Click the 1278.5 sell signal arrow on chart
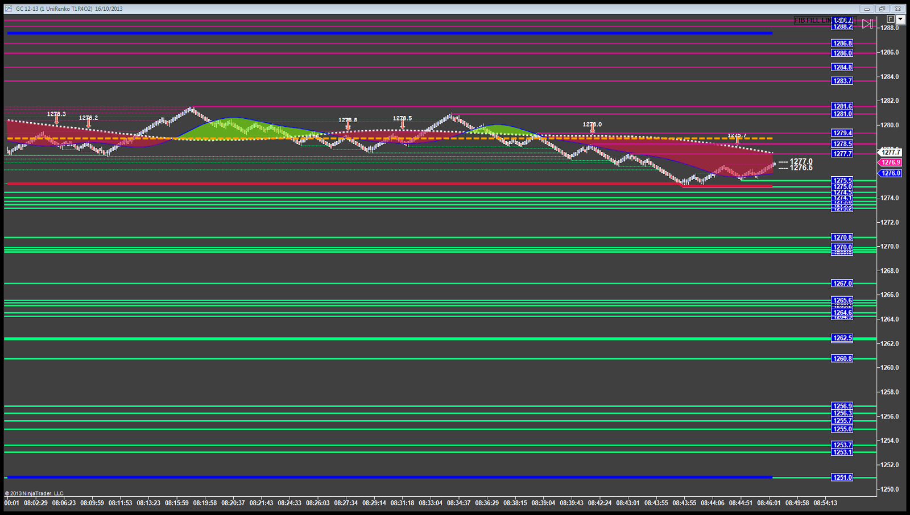Image resolution: width=910 pixels, height=515 pixels. coord(402,124)
